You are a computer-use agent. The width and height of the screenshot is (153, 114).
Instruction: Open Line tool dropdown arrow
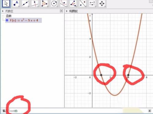coord(28,6)
